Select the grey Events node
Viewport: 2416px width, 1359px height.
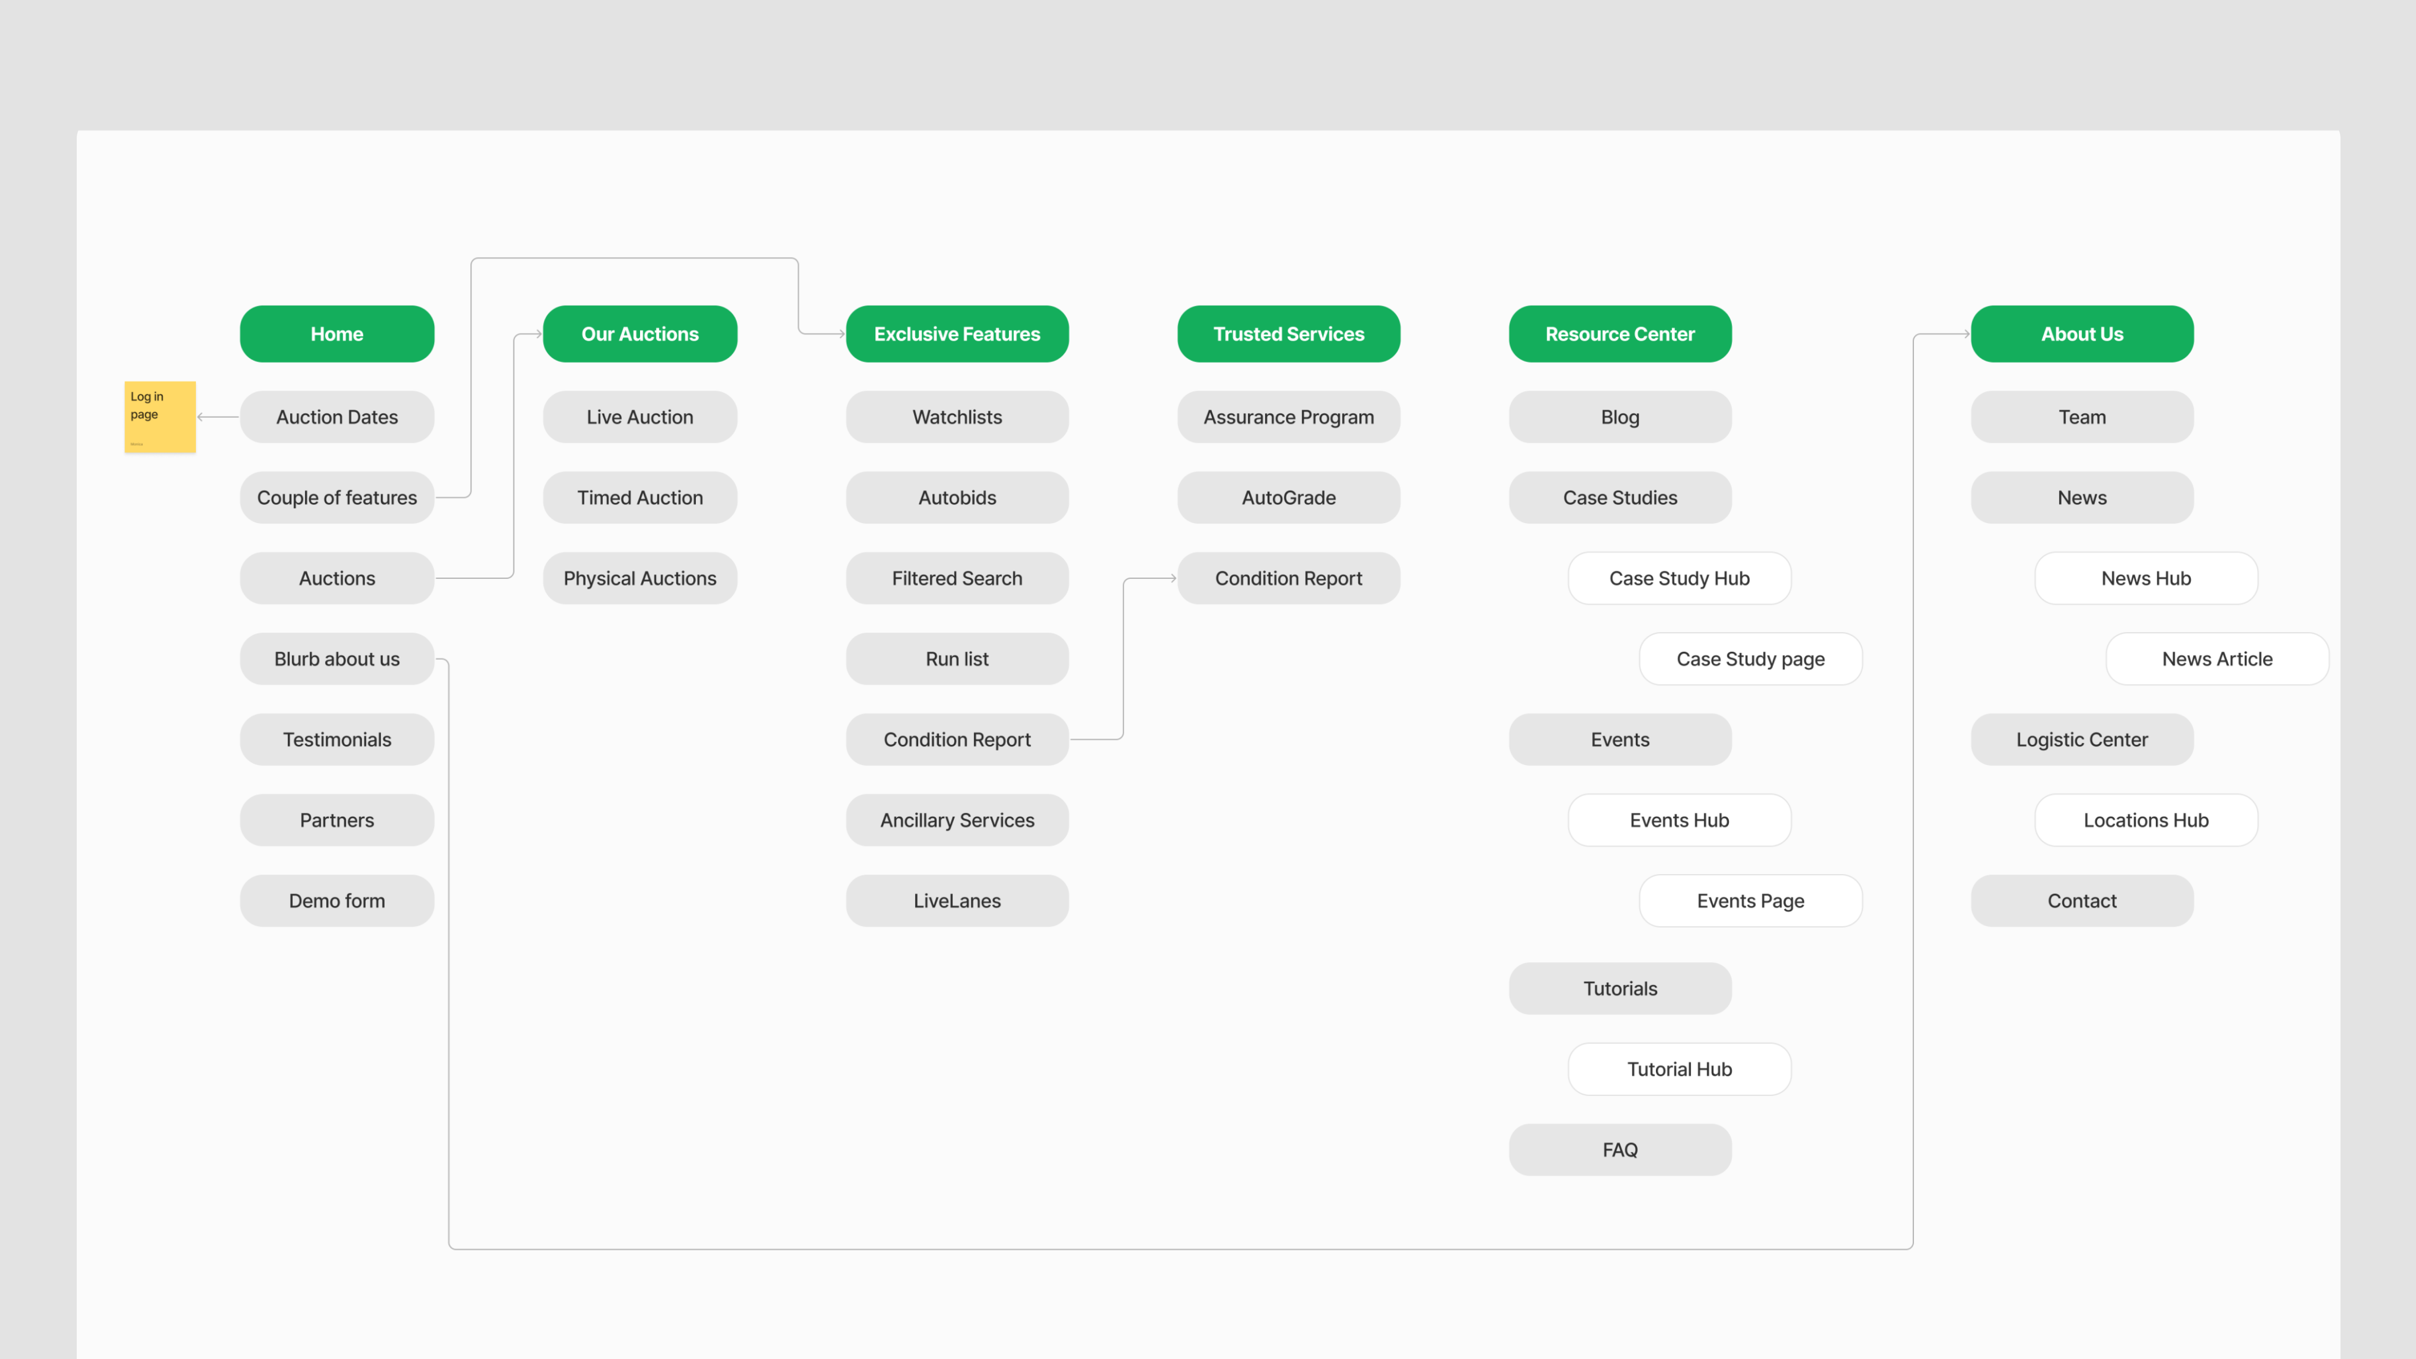[x=1620, y=740]
